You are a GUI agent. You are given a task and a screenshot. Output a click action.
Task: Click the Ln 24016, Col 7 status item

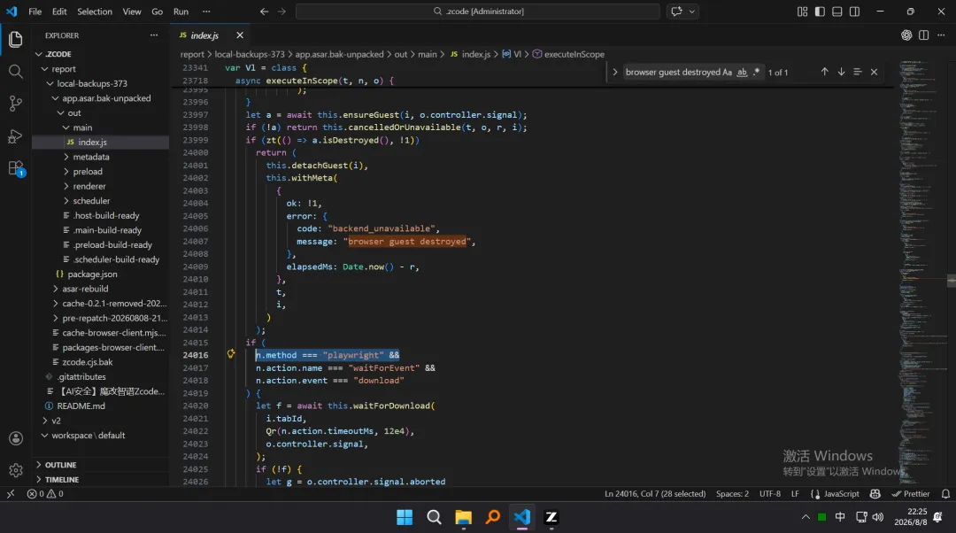click(655, 494)
